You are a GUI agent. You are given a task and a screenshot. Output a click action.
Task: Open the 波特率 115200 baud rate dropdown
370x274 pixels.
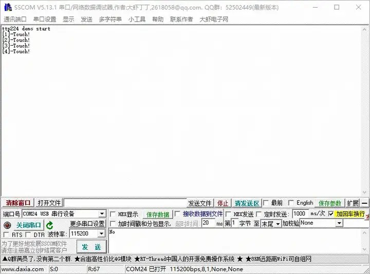pyautogui.click(x=101, y=234)
